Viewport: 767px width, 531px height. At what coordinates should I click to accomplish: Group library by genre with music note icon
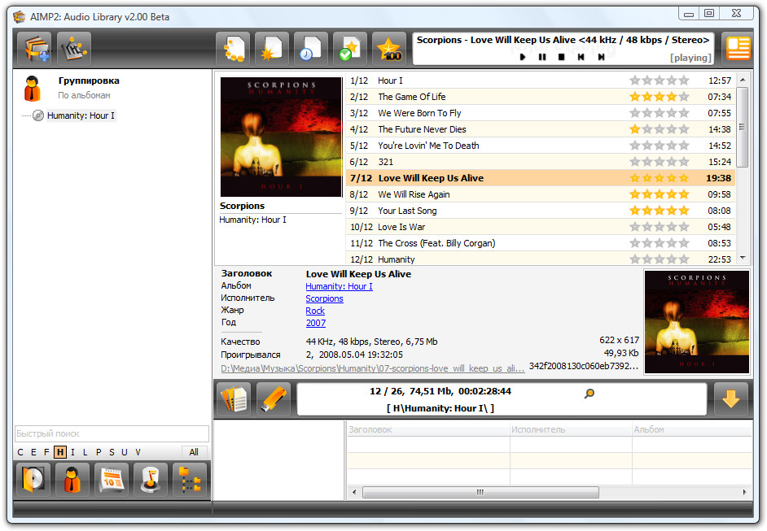coord(151,479)
